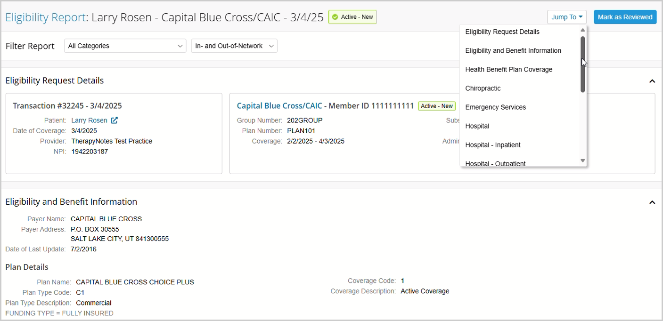This screenshot has width=663, height=321.
Task: Toggle the Jump To dropdown button
Action: pyautogui.click(x=566, y=17)
